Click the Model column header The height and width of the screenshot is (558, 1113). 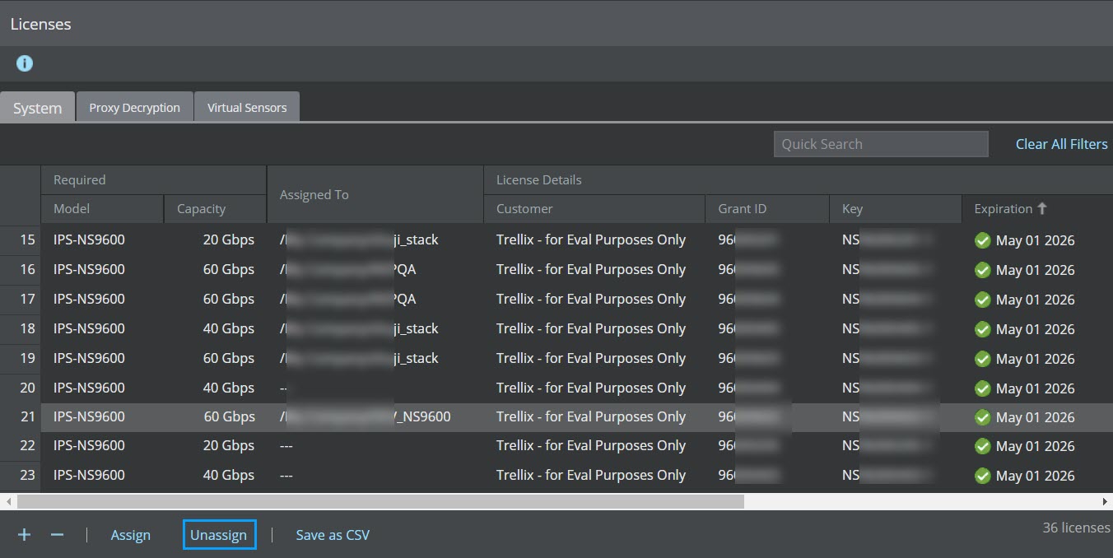click(103, 209)
